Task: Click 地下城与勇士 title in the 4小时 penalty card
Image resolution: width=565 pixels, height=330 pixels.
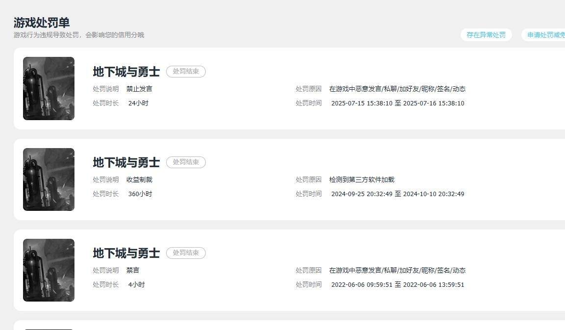Action: pos(126,253)
